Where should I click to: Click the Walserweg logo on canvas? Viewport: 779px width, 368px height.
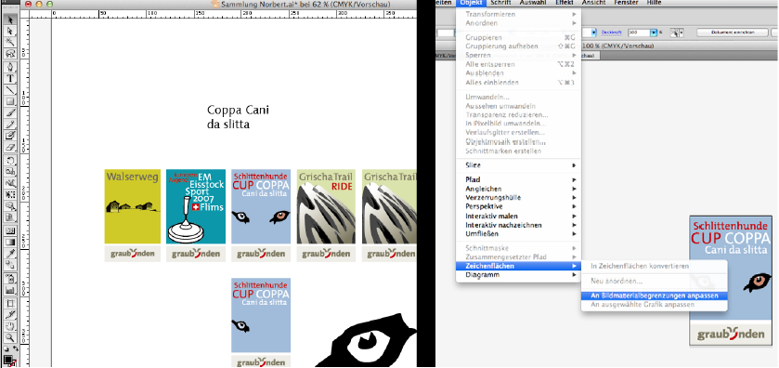point(133,216)
